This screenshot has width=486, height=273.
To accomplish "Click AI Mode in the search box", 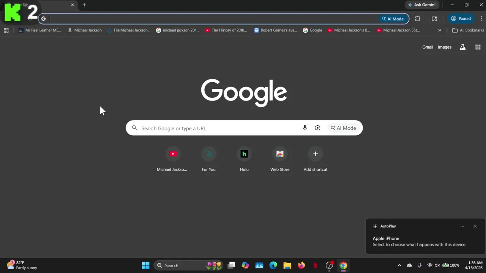I will [x=343, y=128].
